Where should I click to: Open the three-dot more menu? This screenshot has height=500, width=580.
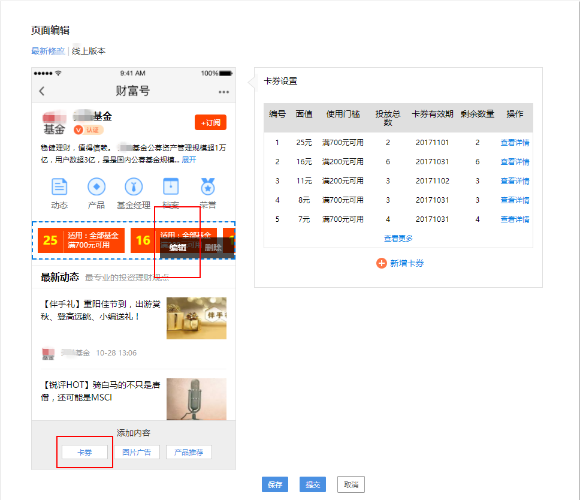point(223,92)
